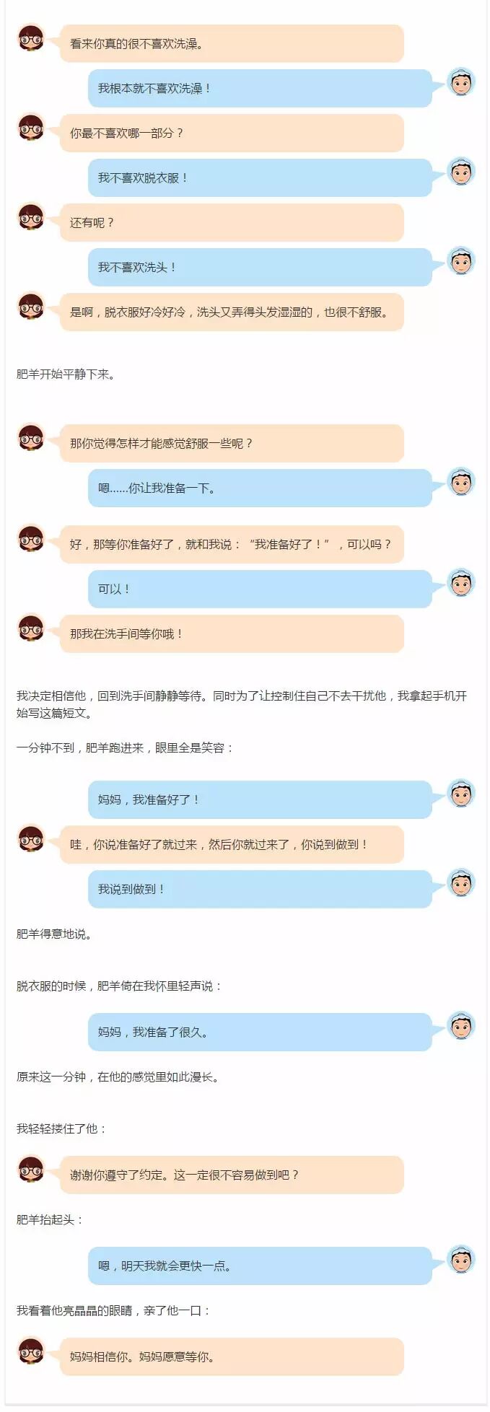Click the "谢谢你遵守了约定" message bubble
This screenshot has width=490, height=1412.
(x=232, y=1175)
